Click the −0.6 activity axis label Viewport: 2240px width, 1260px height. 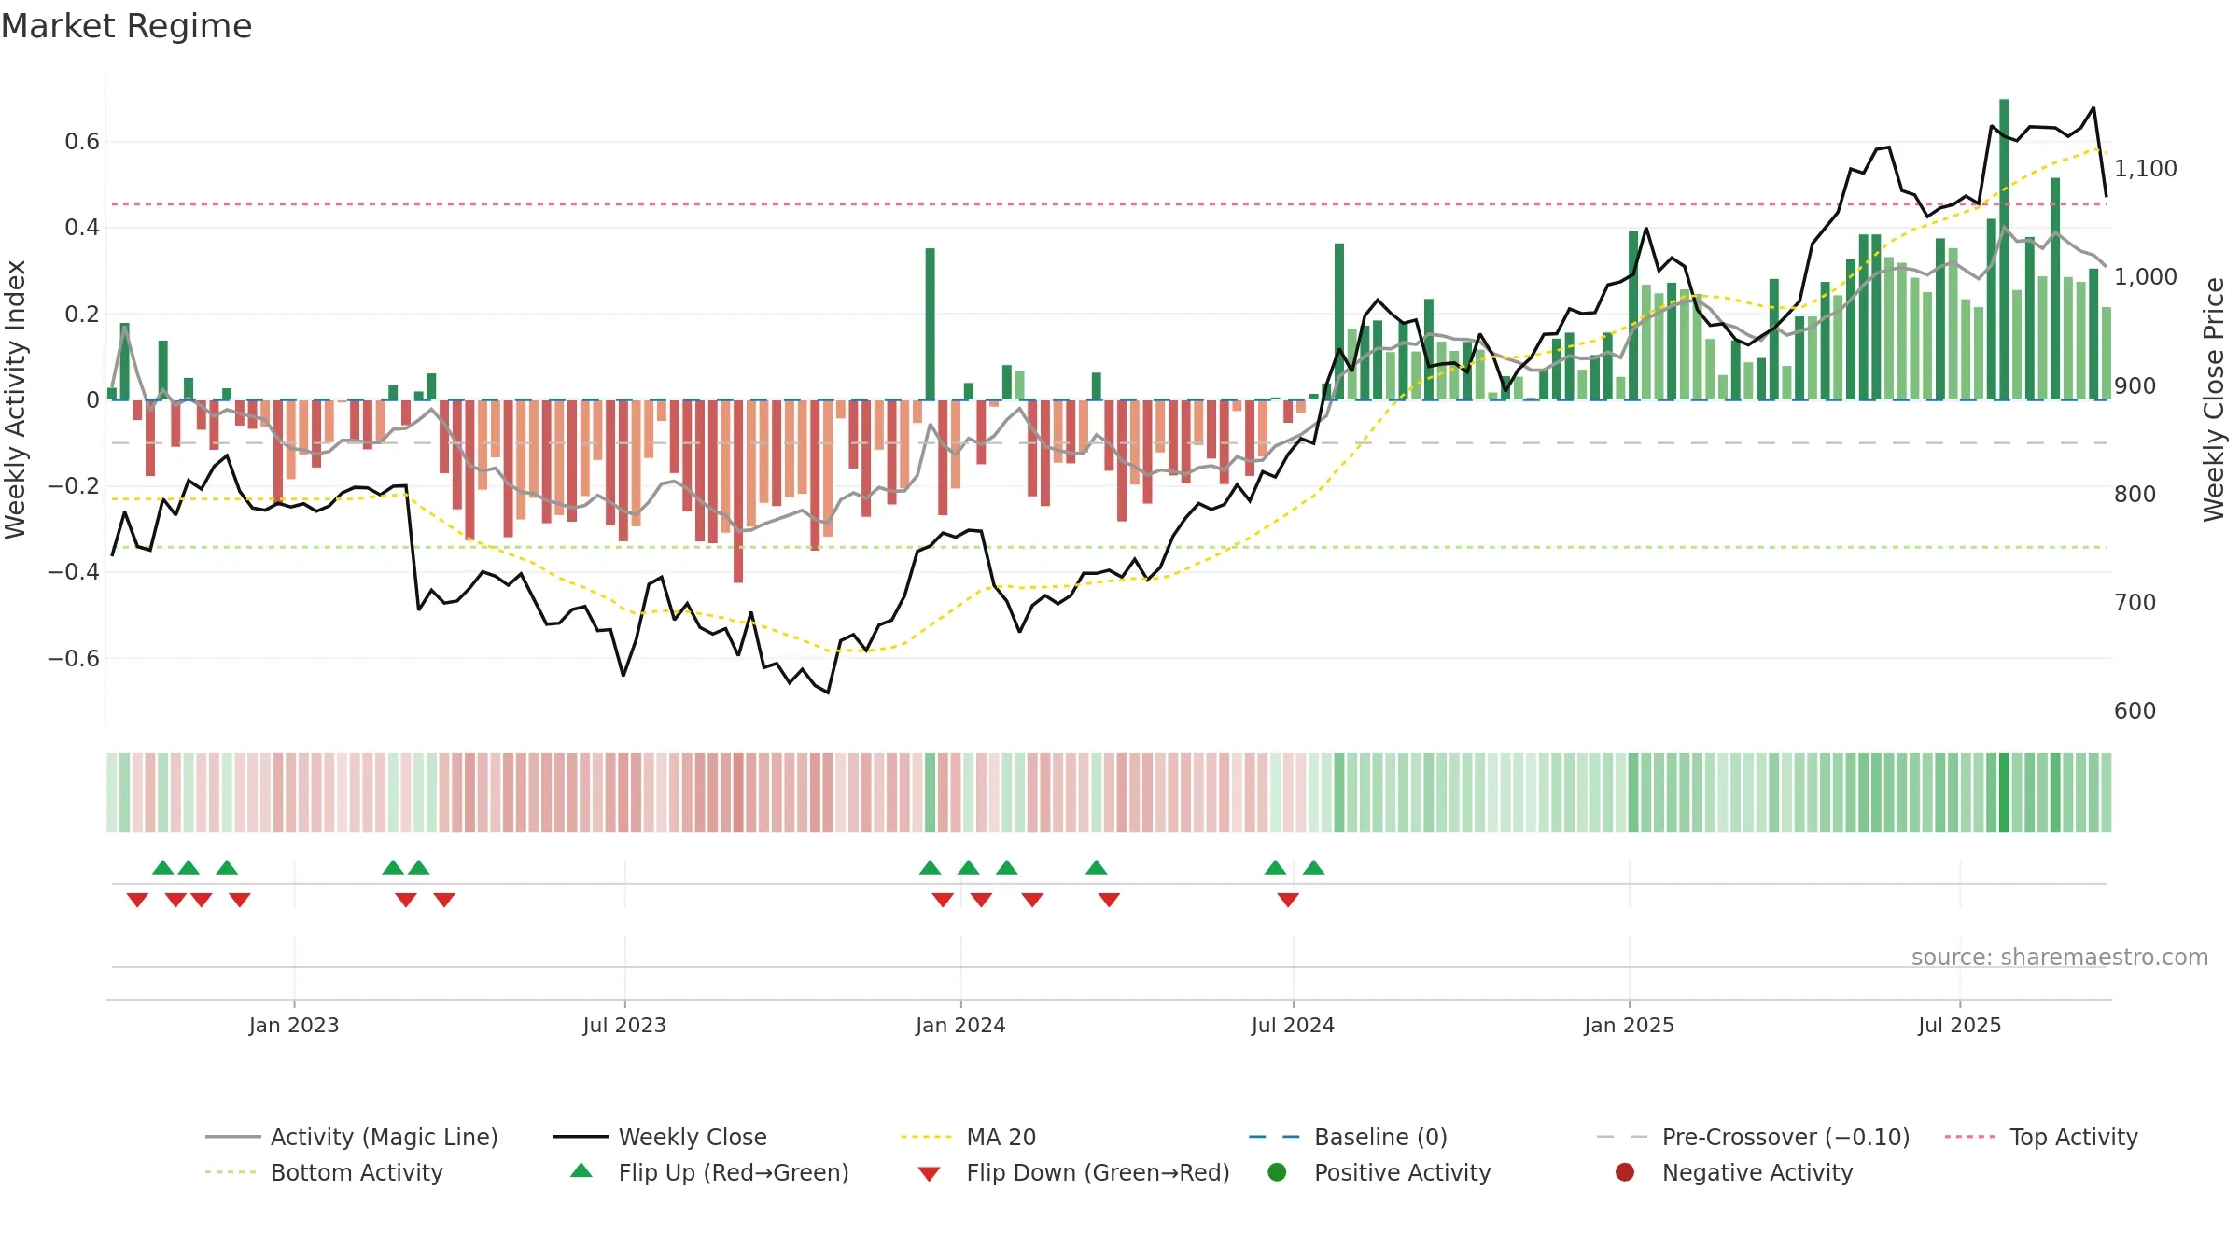click(74, 658)
